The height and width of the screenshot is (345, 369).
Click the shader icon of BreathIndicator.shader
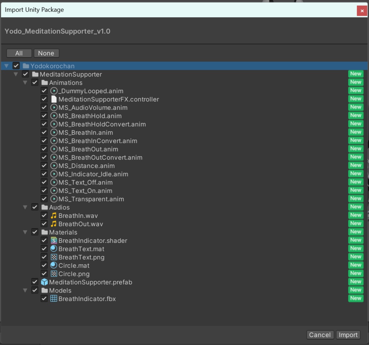54,240
